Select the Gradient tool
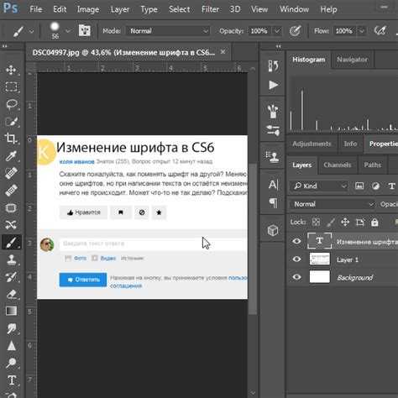The width and height of the screenshot is (398, 398). (11, 311)
